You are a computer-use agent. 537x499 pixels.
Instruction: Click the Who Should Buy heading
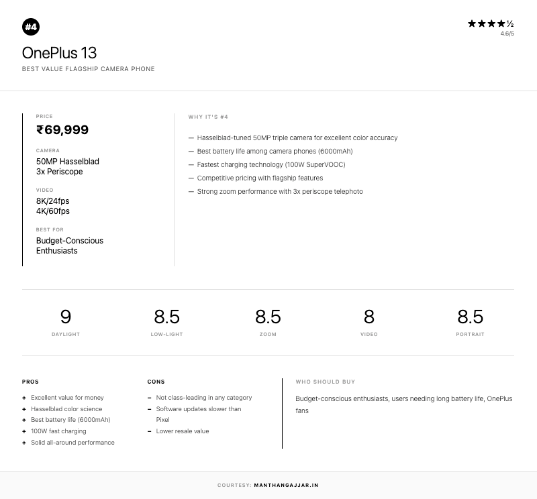(326, 382)
